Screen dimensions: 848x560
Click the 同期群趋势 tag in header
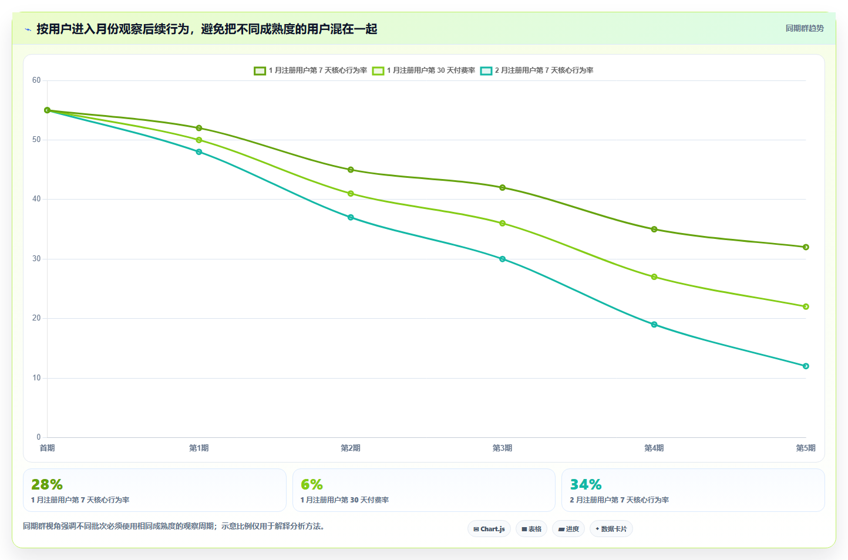(805, 28)
